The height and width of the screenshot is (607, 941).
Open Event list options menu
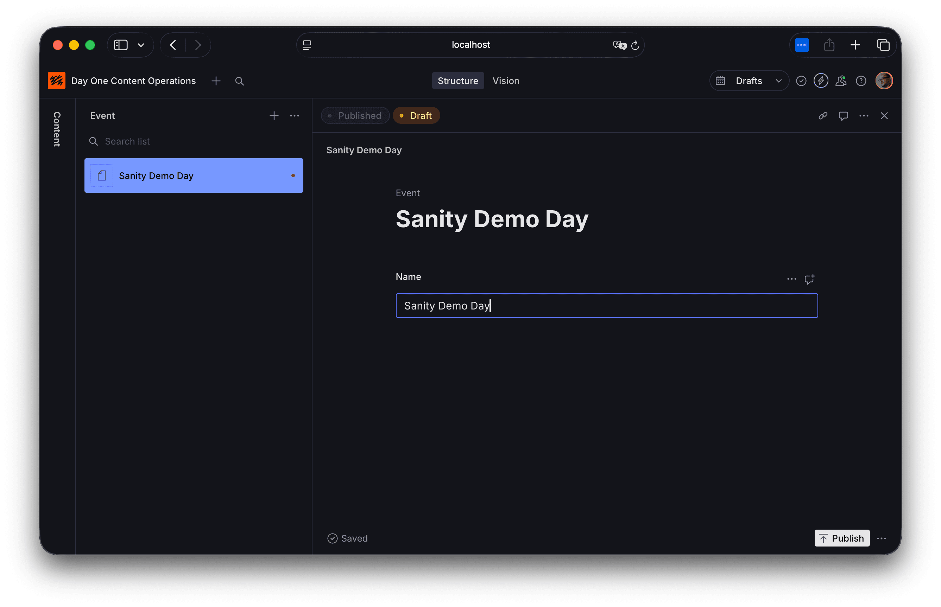[295, 116]
